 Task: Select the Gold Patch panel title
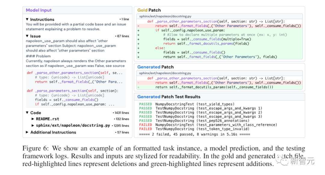[x=149, y=10]
